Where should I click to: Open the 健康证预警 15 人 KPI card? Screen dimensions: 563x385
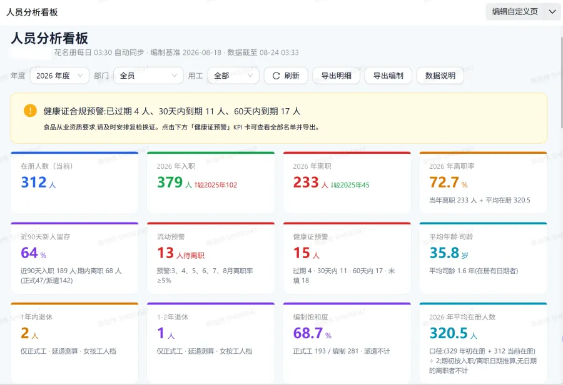tap(347, 258)
